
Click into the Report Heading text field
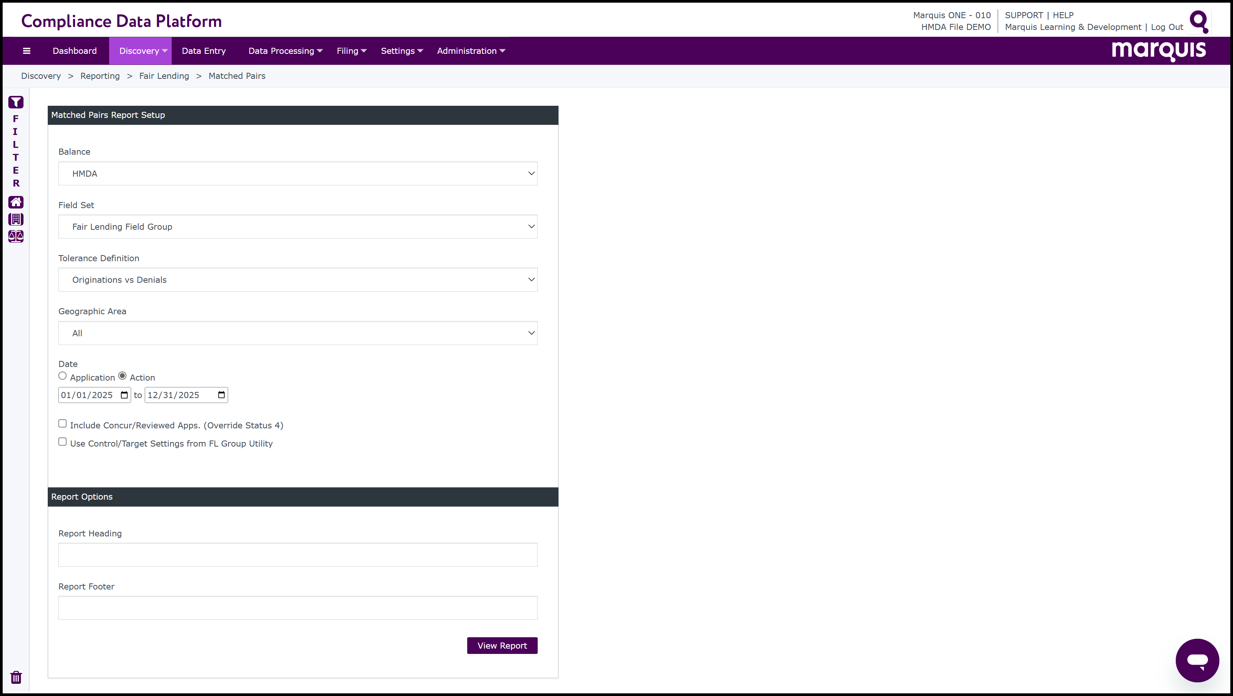298,555
